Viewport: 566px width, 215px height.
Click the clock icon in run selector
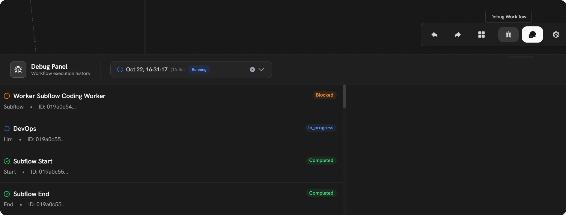coord(120,70)
